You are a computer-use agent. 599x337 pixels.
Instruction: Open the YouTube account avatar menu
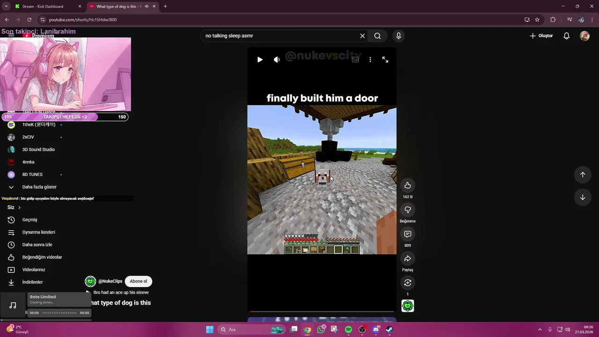tap(584, 36)
